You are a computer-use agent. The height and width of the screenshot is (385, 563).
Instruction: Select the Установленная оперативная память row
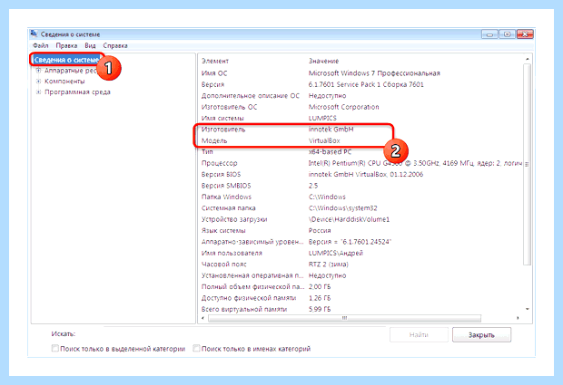click(361, 275)
